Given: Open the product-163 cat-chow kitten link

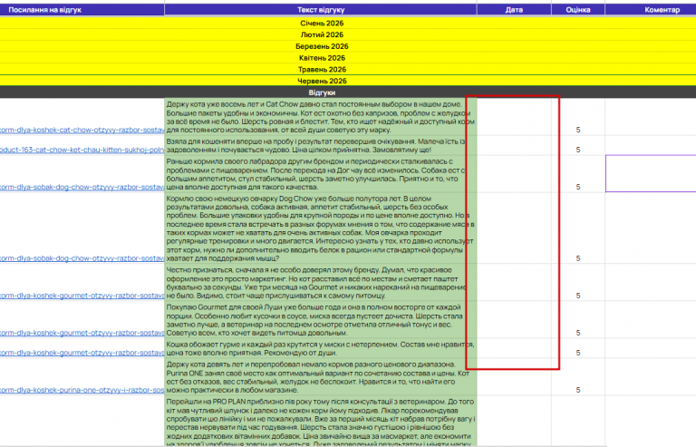Looking at the screenshot, I should [82, 150].
